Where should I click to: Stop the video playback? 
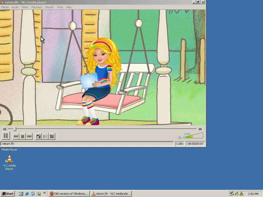tap(23, 136)
